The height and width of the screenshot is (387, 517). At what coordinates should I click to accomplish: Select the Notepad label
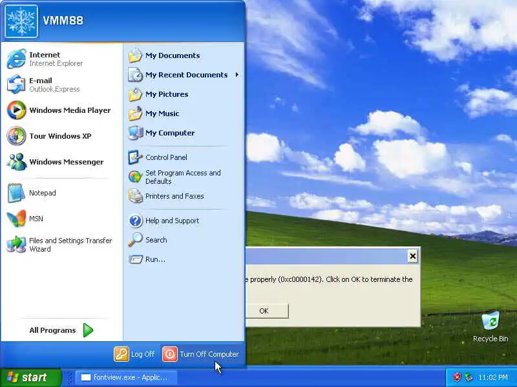[x=42, y=193]
